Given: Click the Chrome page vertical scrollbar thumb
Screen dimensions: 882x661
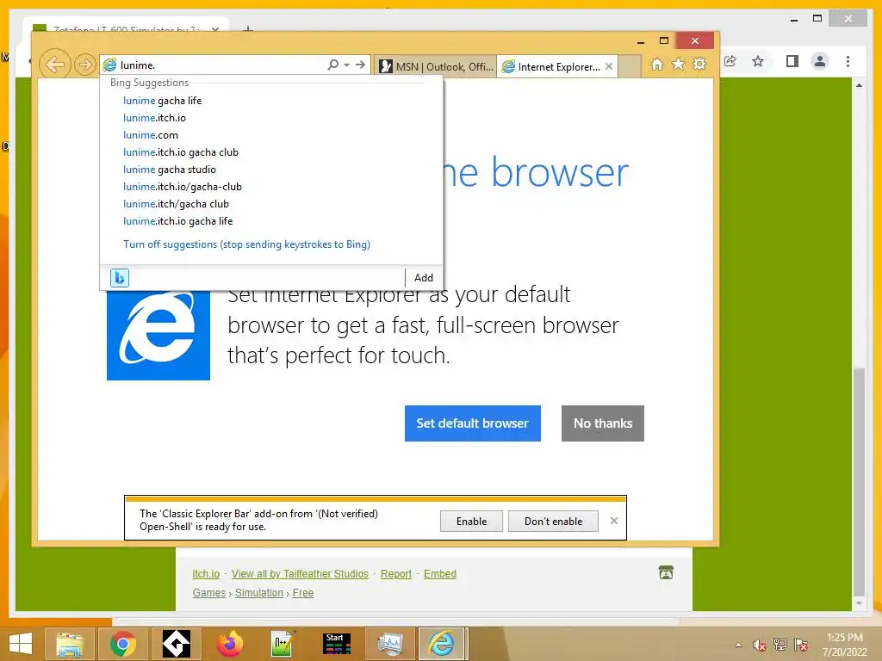Looking at the screenshot, I should (859, 480).
